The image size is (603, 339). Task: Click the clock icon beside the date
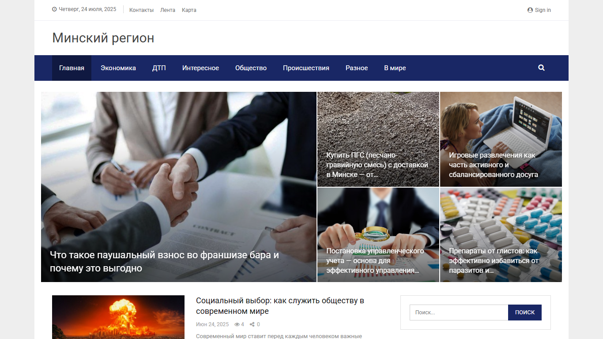[54, 9]
